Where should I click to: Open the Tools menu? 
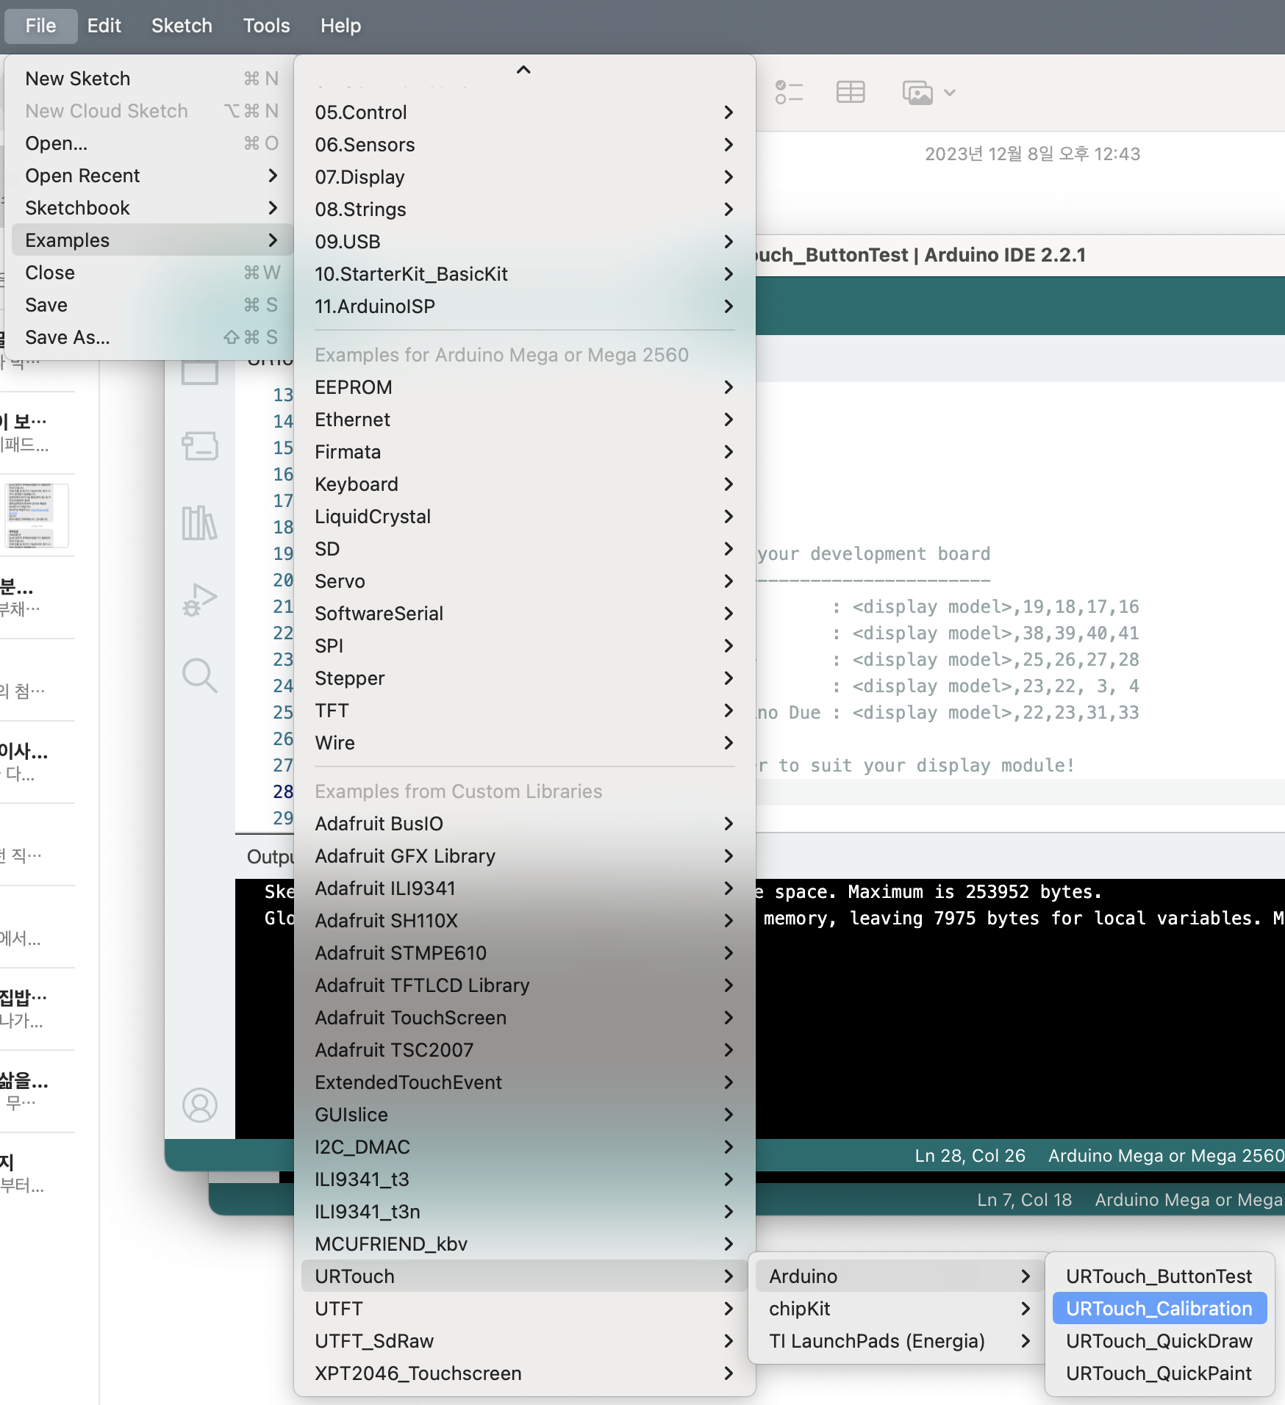[265, 25]
